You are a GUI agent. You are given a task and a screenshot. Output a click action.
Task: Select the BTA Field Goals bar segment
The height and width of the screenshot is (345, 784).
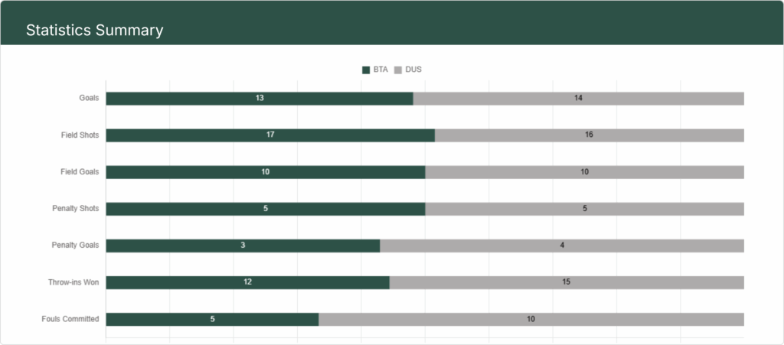265,172
